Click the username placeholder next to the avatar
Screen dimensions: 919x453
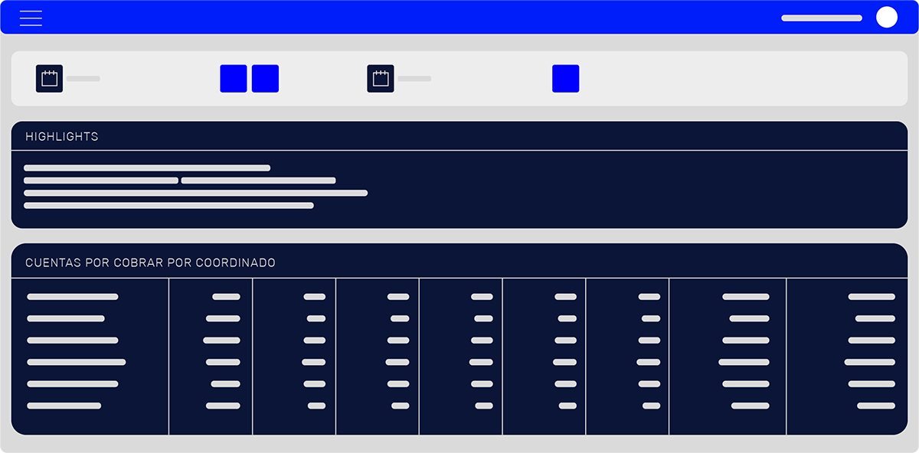(x=821, y=18)
